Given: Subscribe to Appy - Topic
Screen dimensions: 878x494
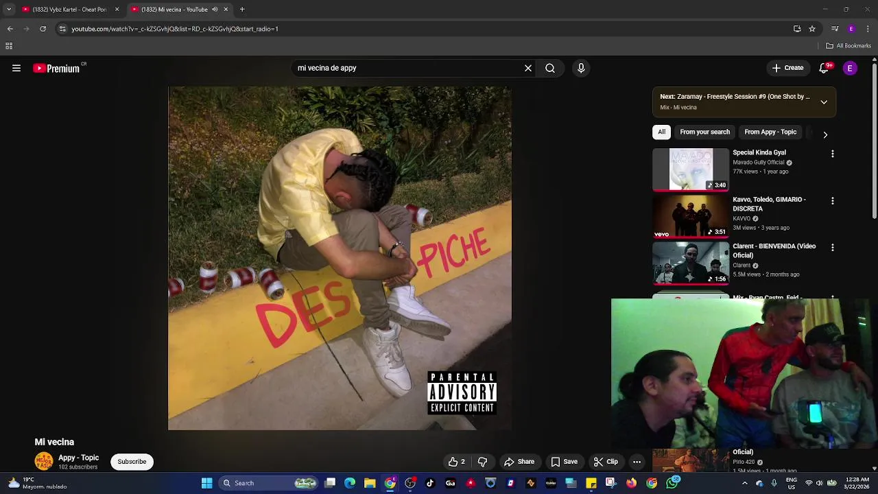Looking at the screenshot, I should coord(132,462).
